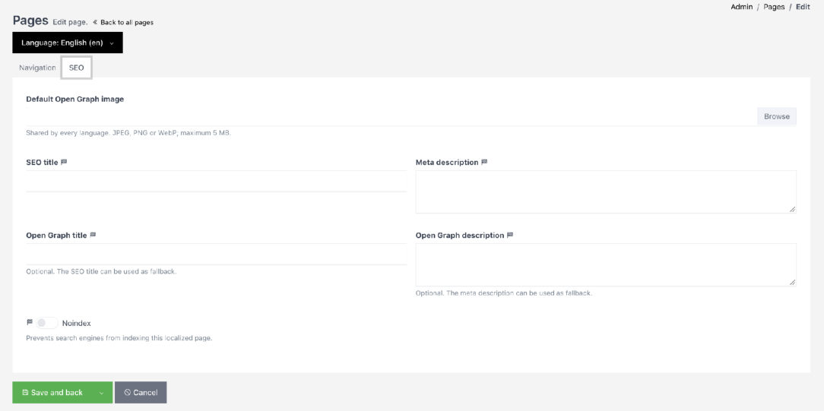Switch to the Navigation tab
Viewport: 824px width, 411px height.
[37, 68]
